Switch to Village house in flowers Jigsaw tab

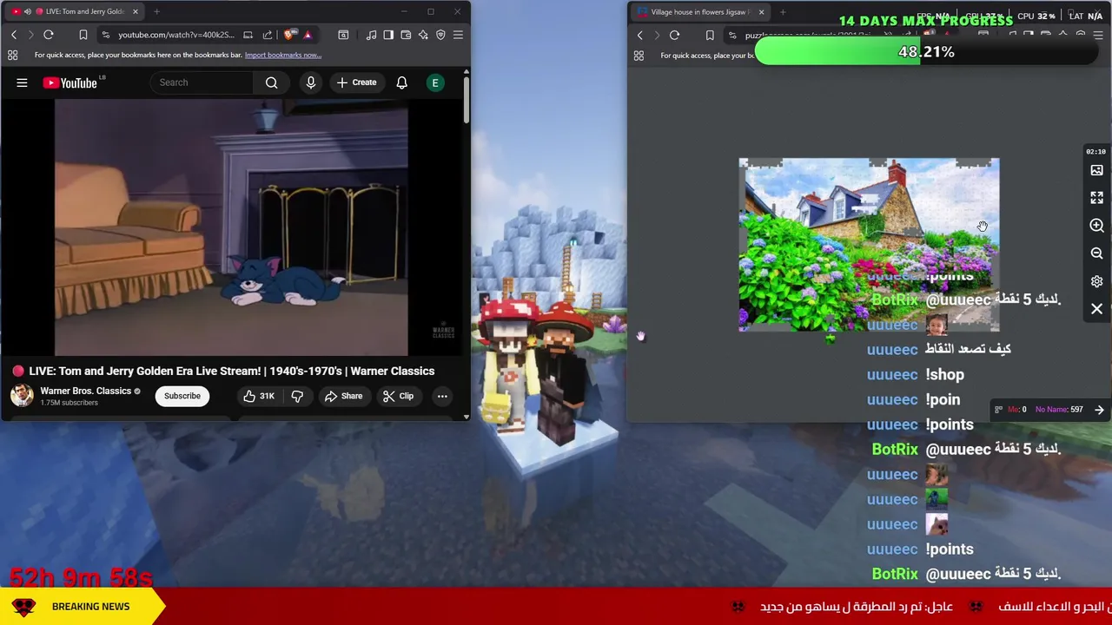tap(699, 12)
